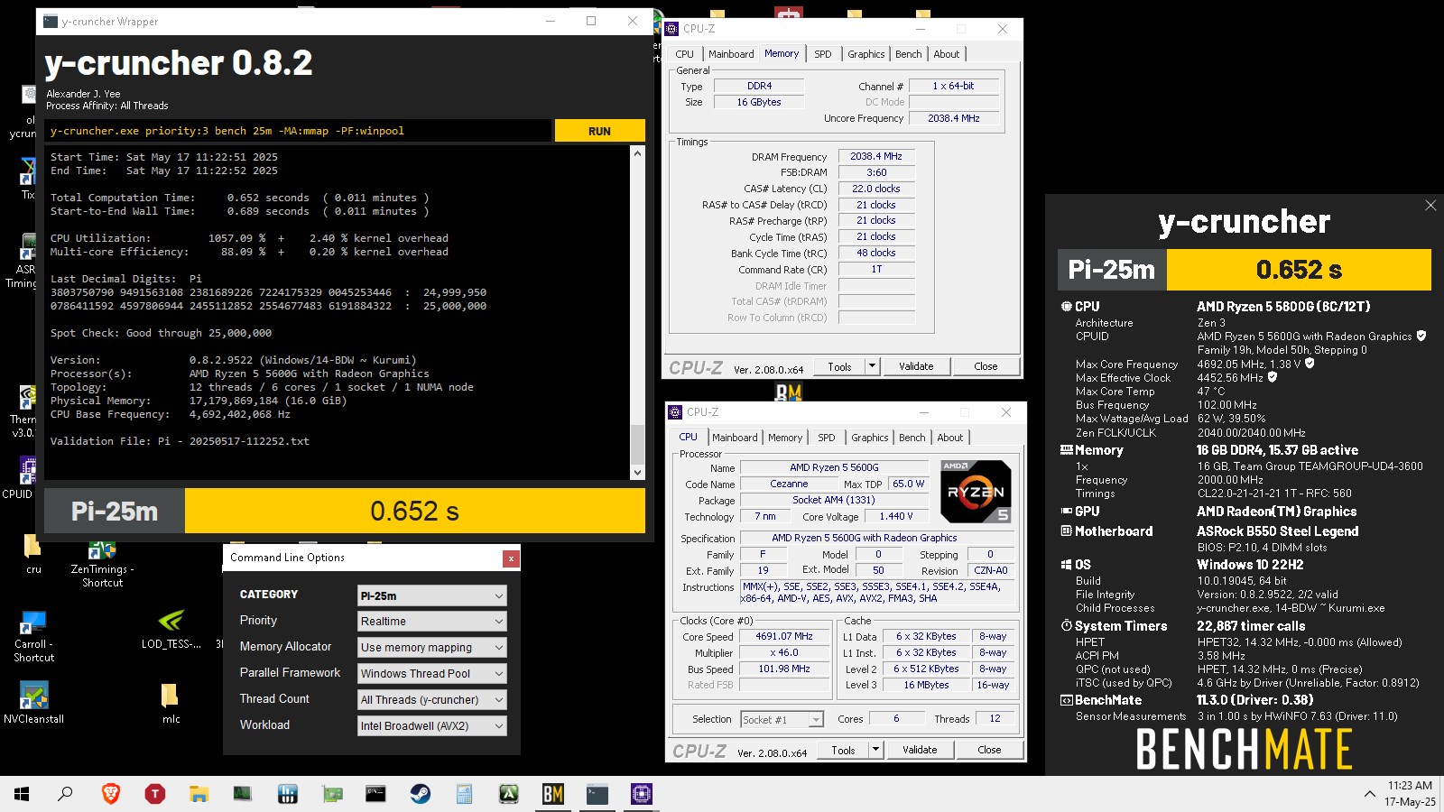The width and height of the screenshot is (1444, 812).
Task: Open the cru folder on desktop
Action: [x=33, y=554]
